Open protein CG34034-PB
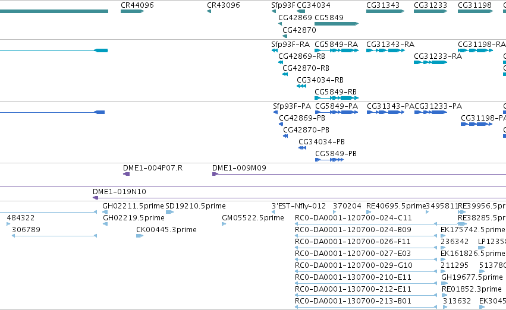The height and width of the screenshot is (310, 506). (322, 142)
